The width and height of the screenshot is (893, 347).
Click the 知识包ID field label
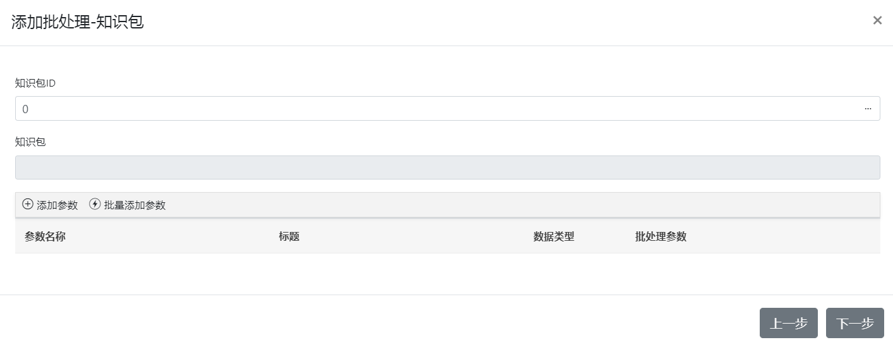click(35, 83)
